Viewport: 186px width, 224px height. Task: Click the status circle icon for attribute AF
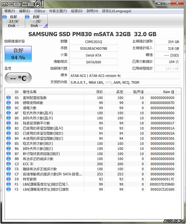(x=8, y=113)
